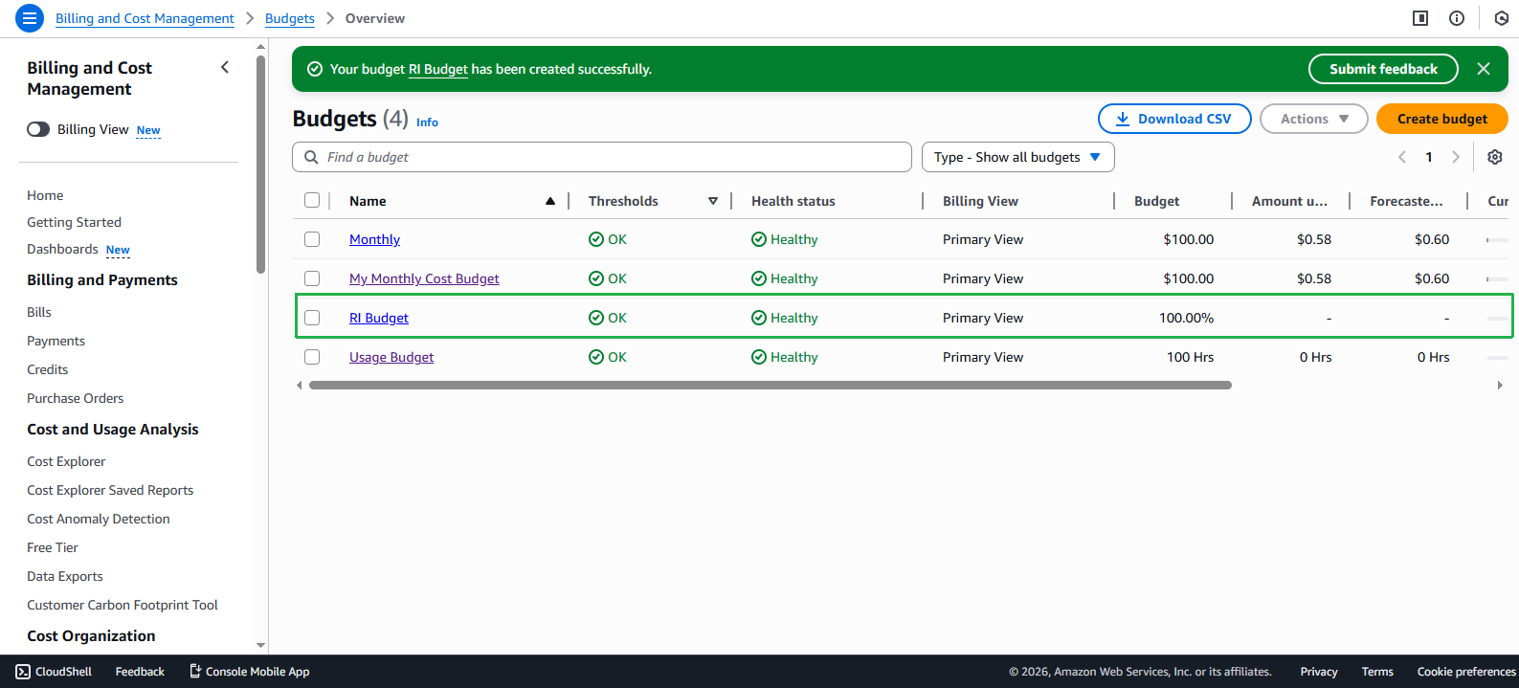
Task: Open CloudShell from the footer
Action: [54, 672]
